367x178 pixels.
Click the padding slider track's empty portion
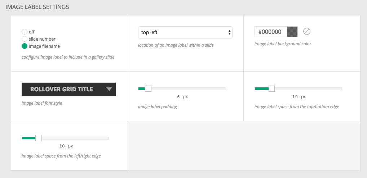pyautogui.click(x=188, y=88)
